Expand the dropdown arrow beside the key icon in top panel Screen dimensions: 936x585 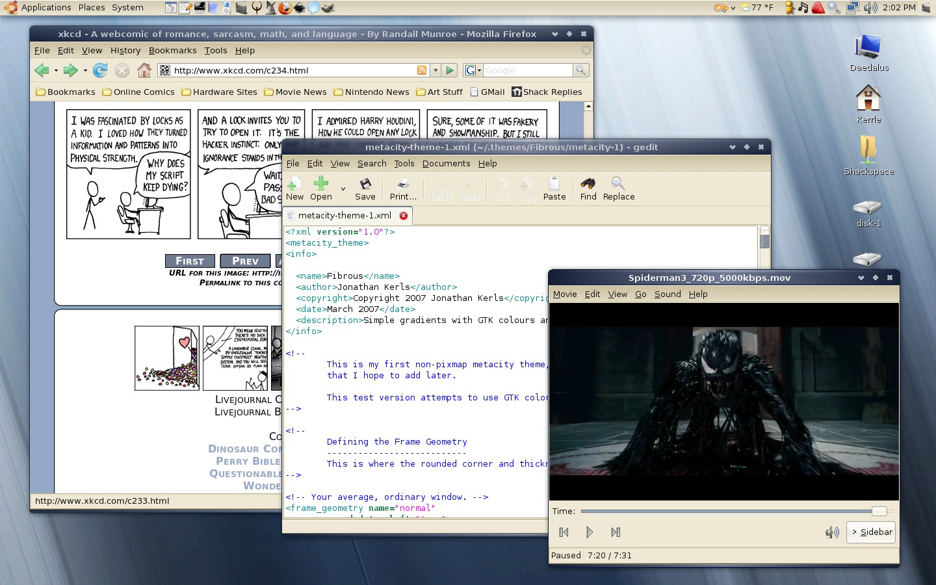click(733, 8)
